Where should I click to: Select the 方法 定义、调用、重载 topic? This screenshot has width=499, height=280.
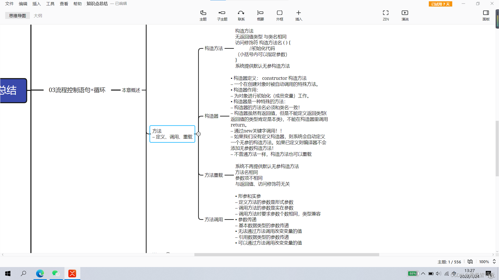click(172, 134)
